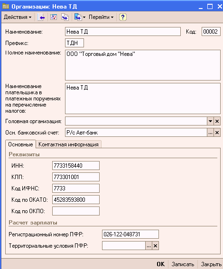Click the organization window title icon
Screen dimensions: 223x269
coord(6,7)
